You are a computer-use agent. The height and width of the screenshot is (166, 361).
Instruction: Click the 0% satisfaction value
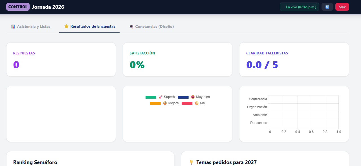click(137, 65)
